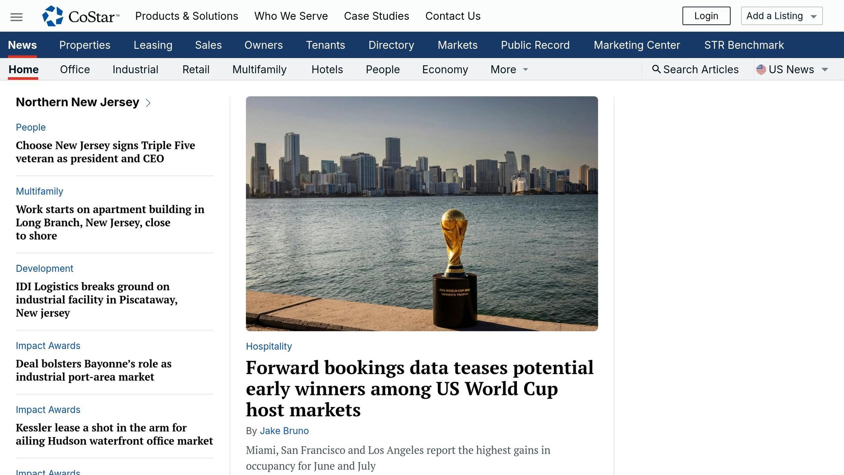
Task: Click the CoStar logo
Action: pos(81,16)
